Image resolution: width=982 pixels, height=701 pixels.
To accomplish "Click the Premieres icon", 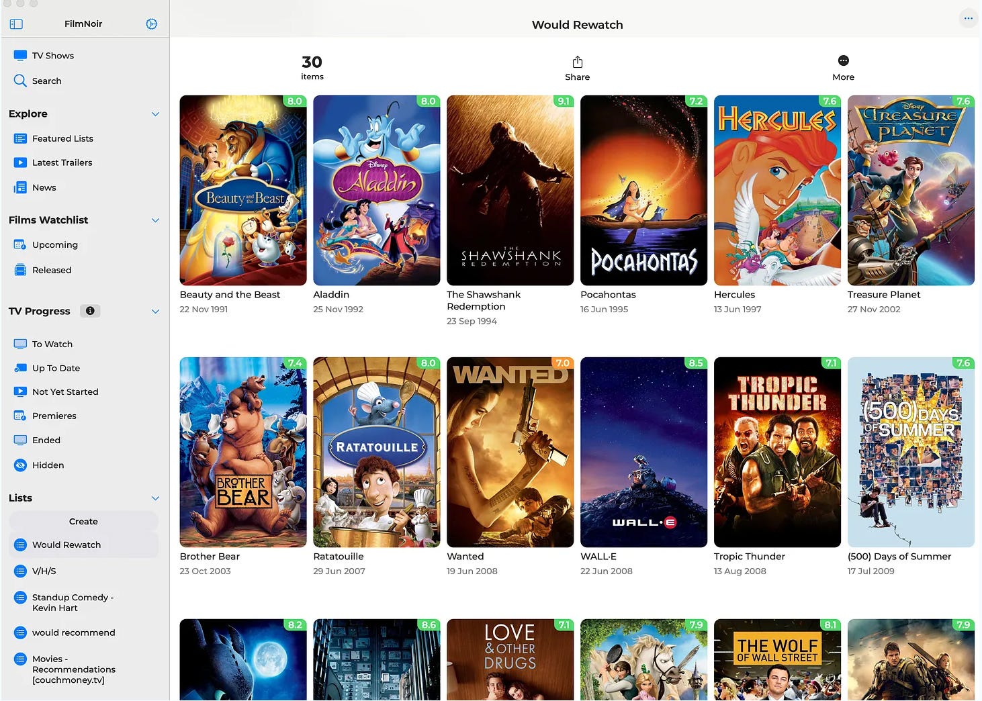I will tap(20, 416).
